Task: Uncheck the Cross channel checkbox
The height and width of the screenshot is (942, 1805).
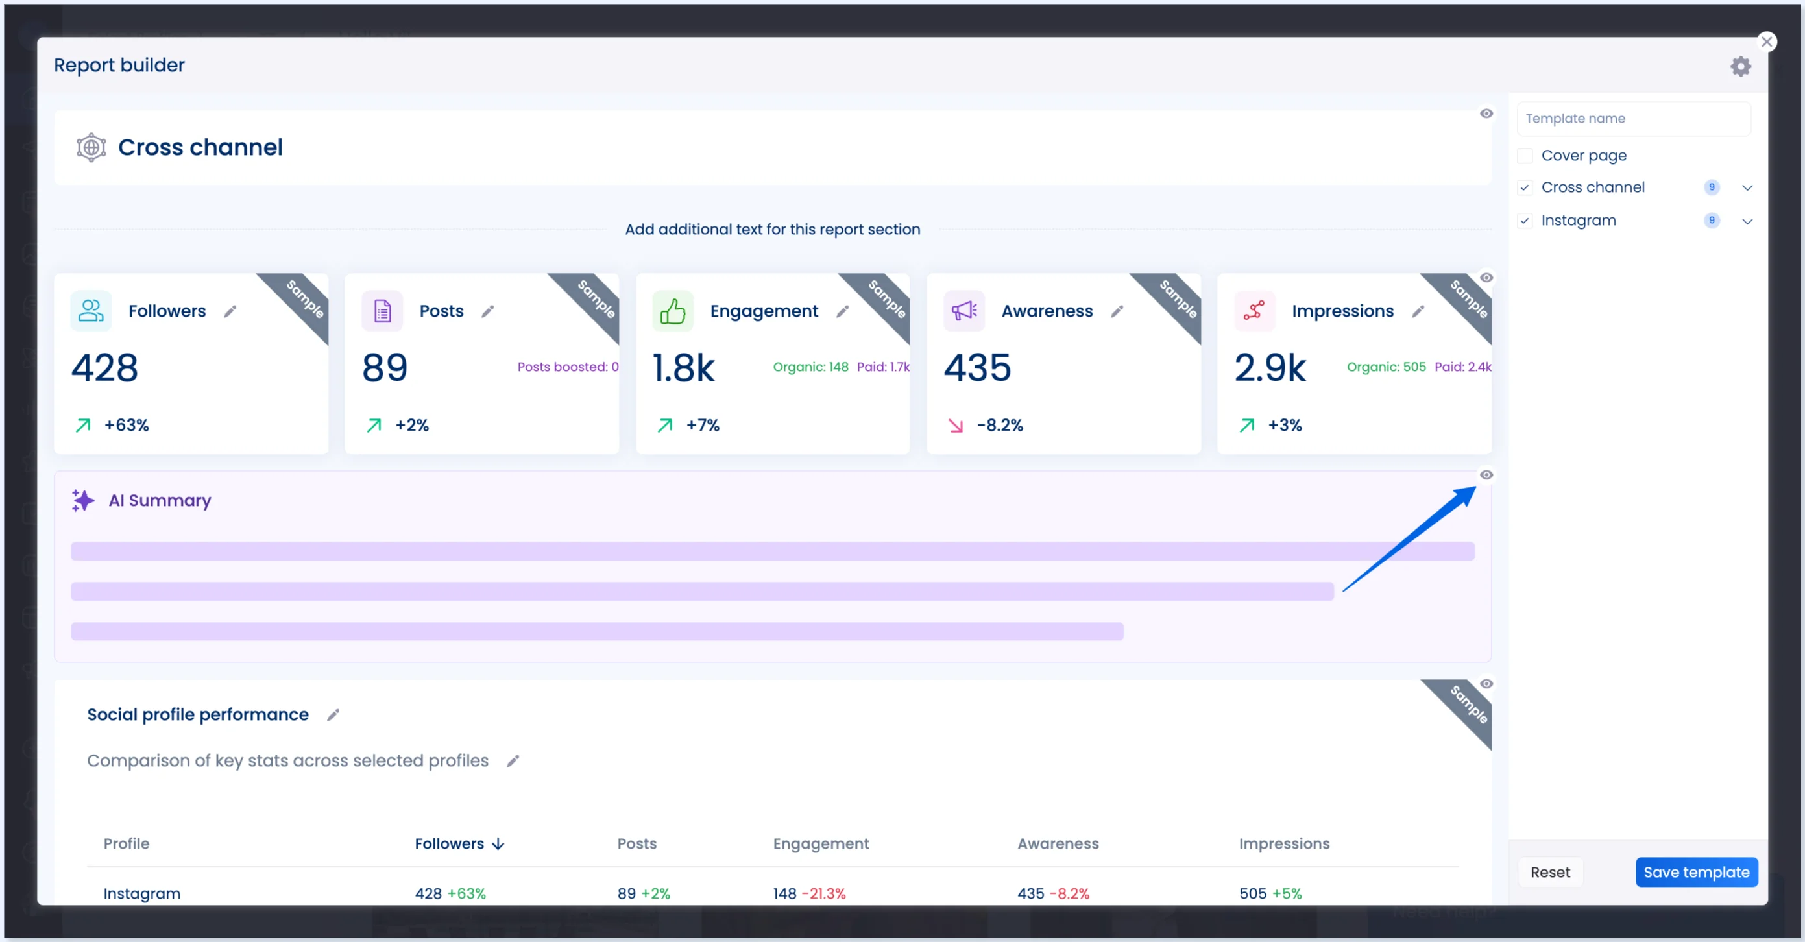Action: tap(1525, 188)
